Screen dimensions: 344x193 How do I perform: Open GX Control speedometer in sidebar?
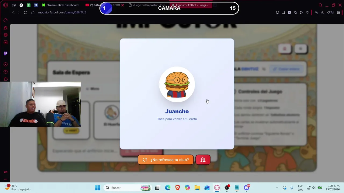coord(5,20)
